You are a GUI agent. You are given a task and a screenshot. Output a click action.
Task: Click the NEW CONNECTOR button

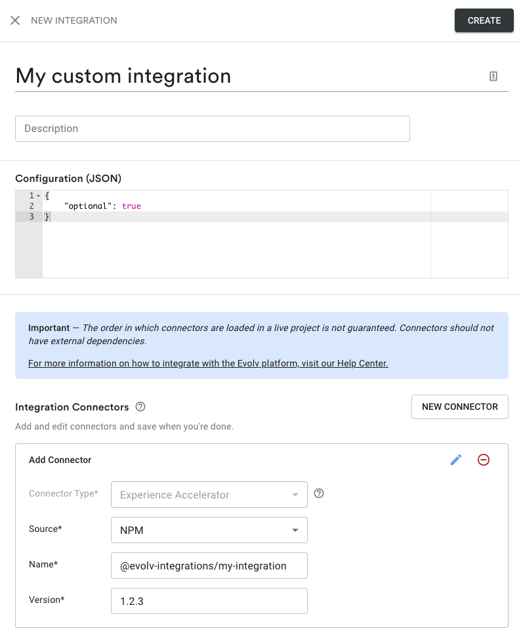click(x=460, y=407)
